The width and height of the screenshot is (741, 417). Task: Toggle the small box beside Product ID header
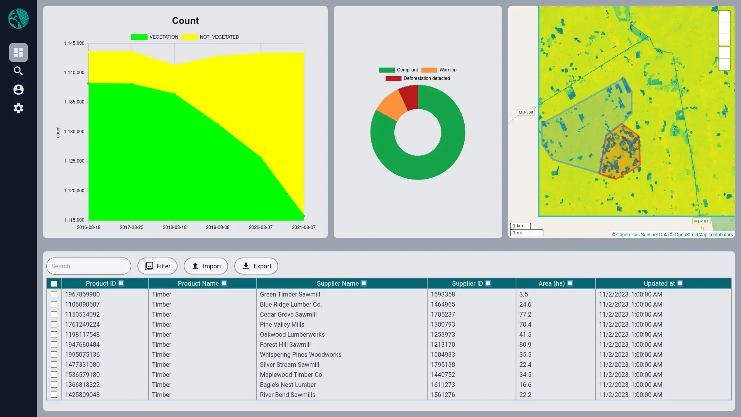121,283
